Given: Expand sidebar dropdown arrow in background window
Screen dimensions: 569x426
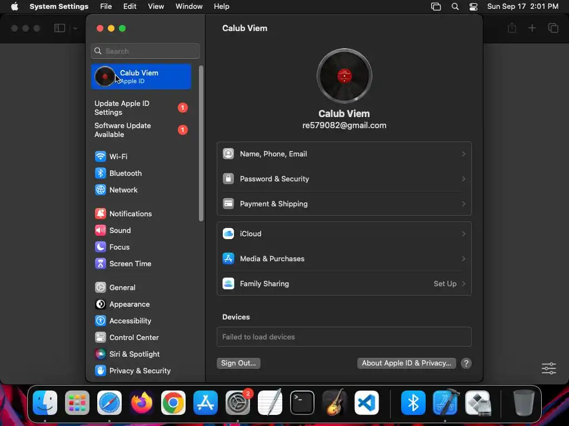Looking at the screenshot, I should coord(75,28).
